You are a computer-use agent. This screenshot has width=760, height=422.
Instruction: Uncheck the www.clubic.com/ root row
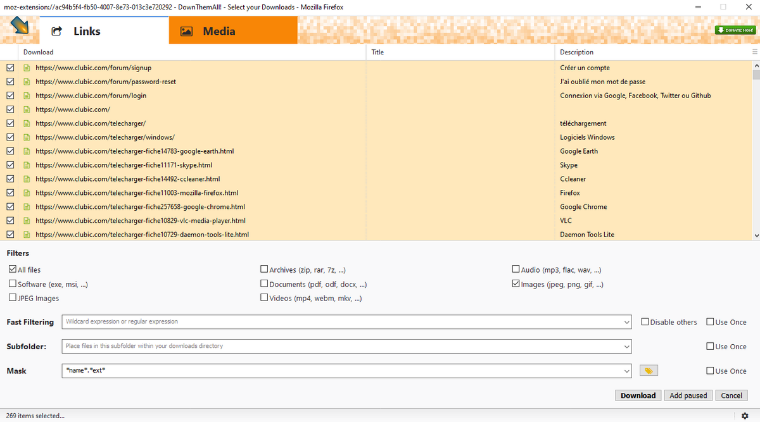coord(10,109)
